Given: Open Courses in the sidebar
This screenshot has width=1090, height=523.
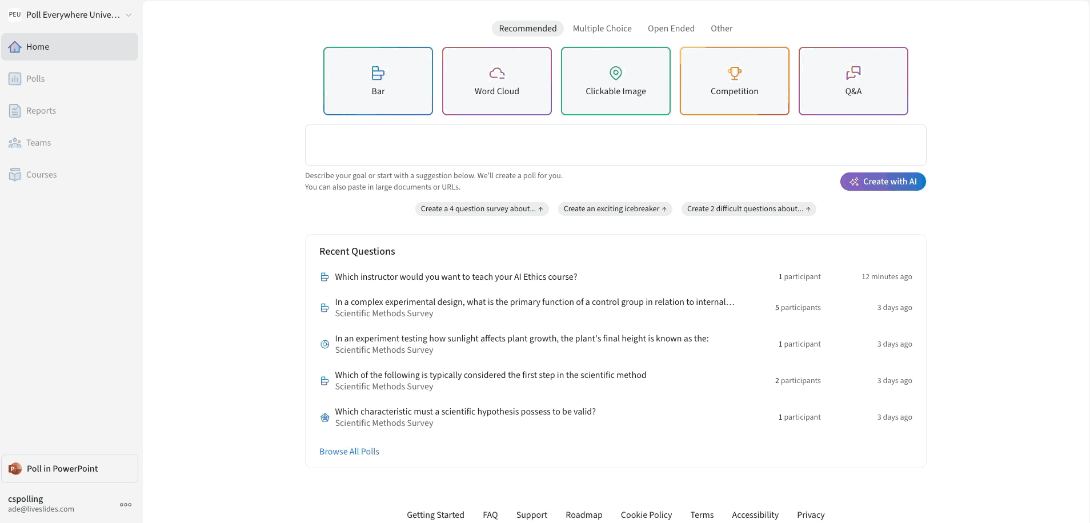Looking at the screenshot, I should [x=70, y=175].
